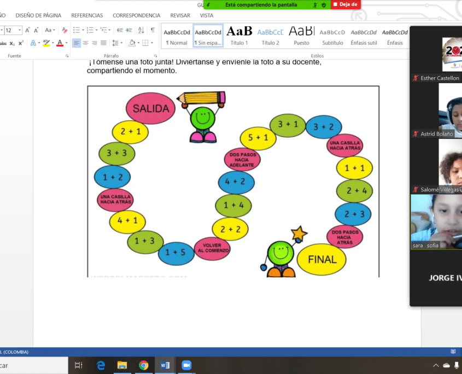Clear all formatting with the eraser A icon
The width and height of the screenshot is (462, 374).
coord(65,30)
